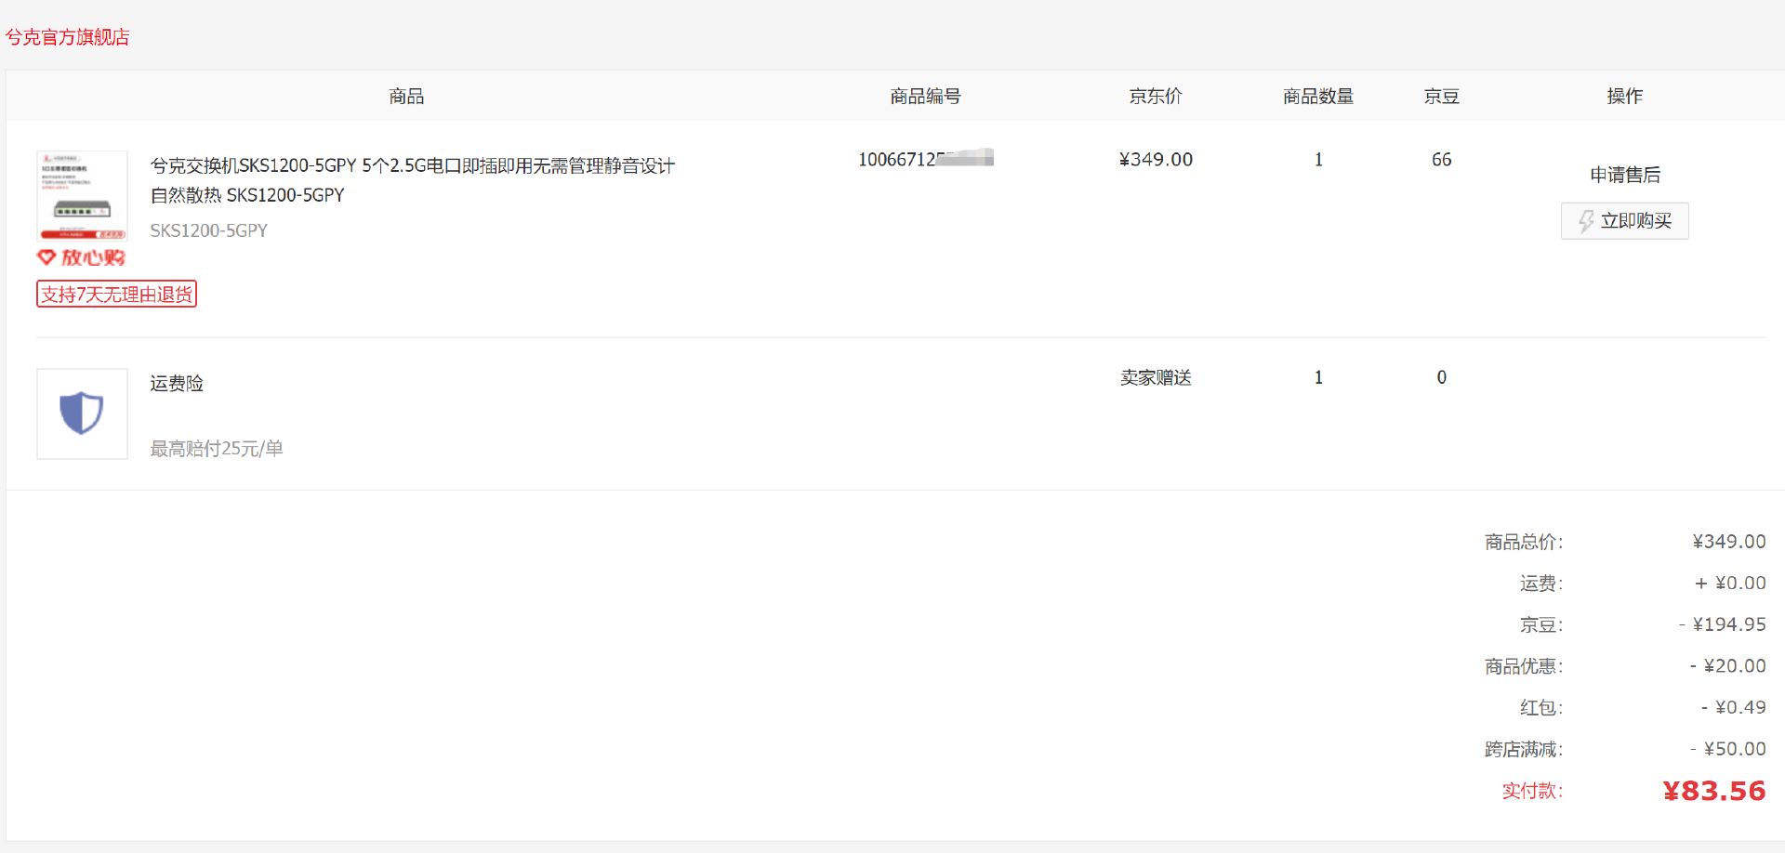Click the 商品 column header
Screen dimensions: 1785x853
pos(406,96)
